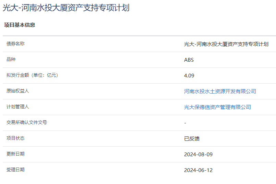Click the 更新日期 row label
276x184 pixels.
pyautogui.click(x=15, y=154)
